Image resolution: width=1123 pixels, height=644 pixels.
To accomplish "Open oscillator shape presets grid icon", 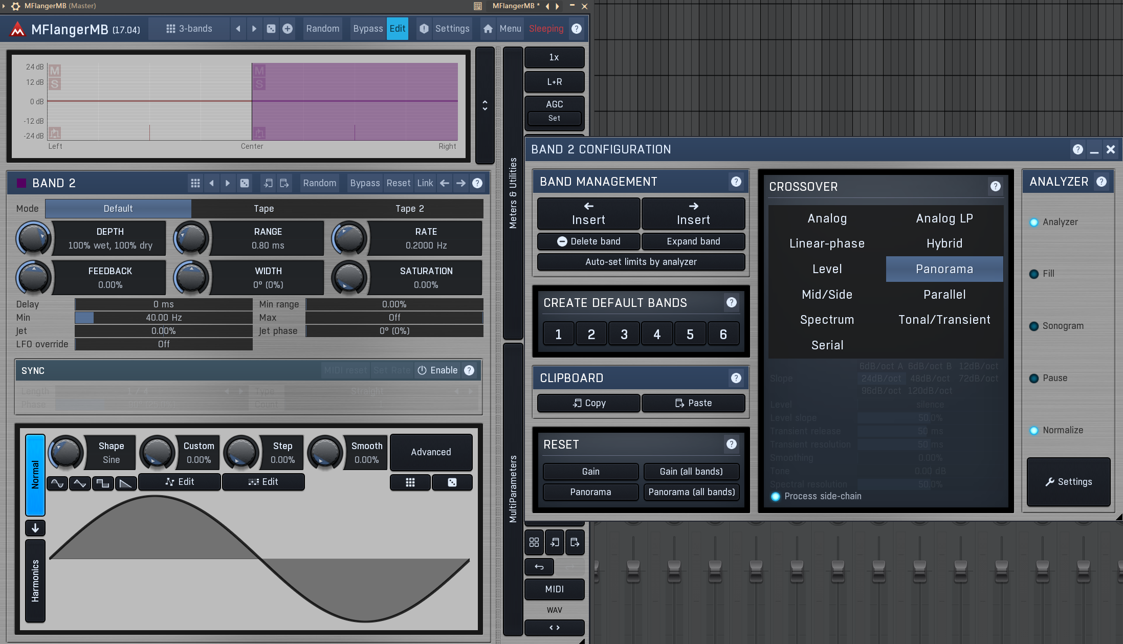I will coord(410,482).
